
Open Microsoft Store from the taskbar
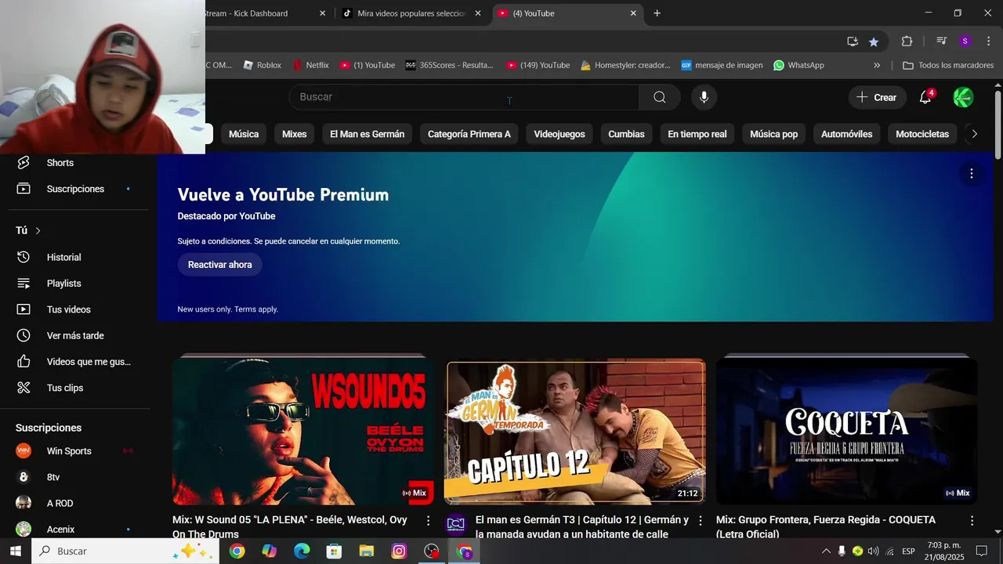(334, 551)
